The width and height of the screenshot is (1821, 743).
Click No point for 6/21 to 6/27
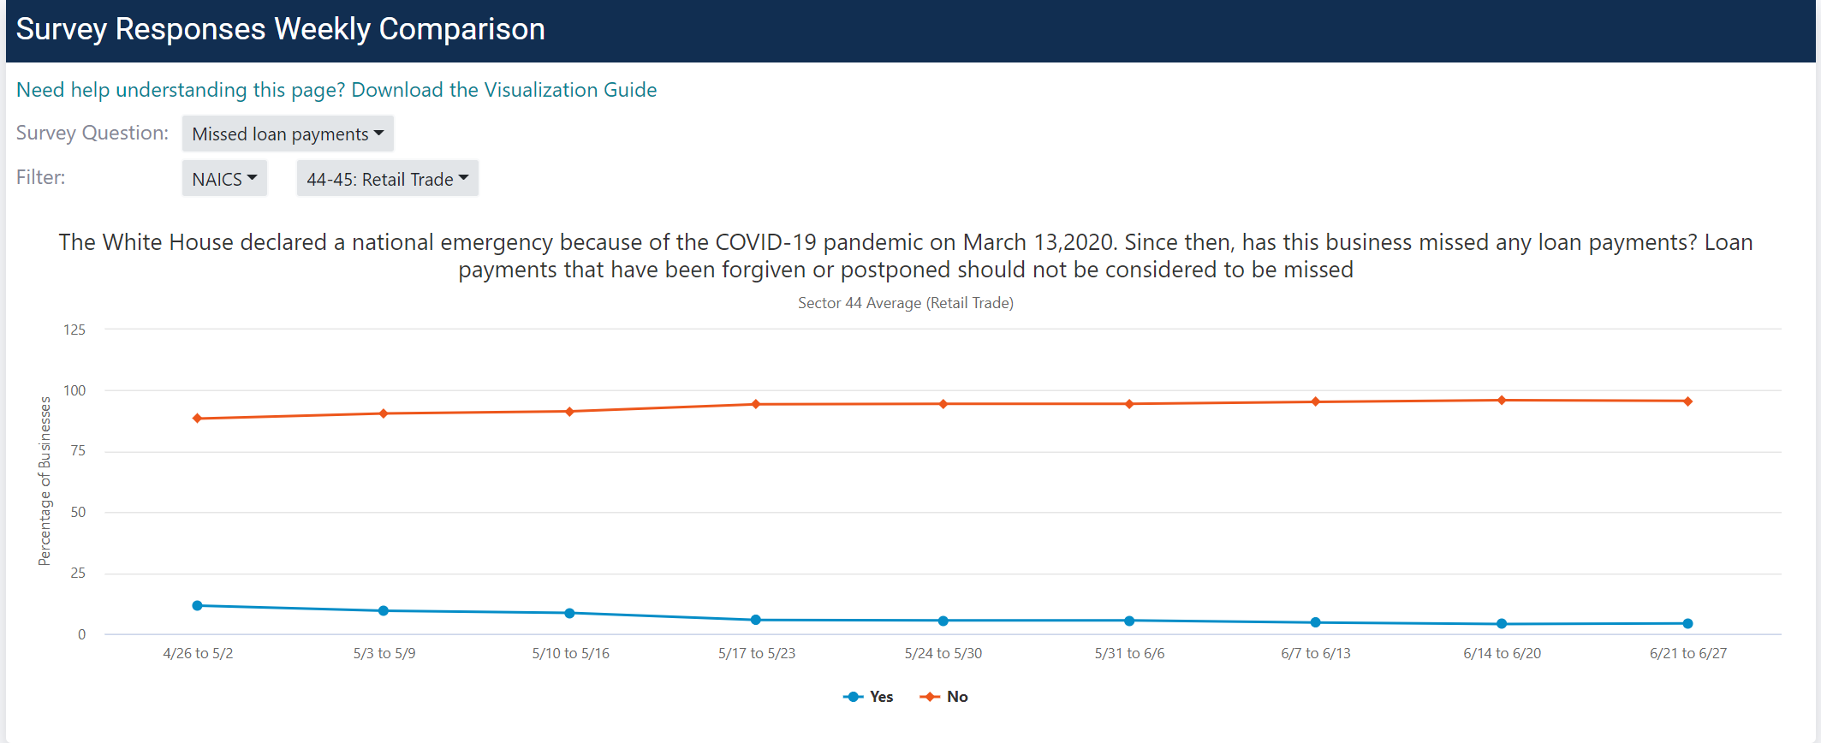pyautogui.click(x=1688, y=401)
